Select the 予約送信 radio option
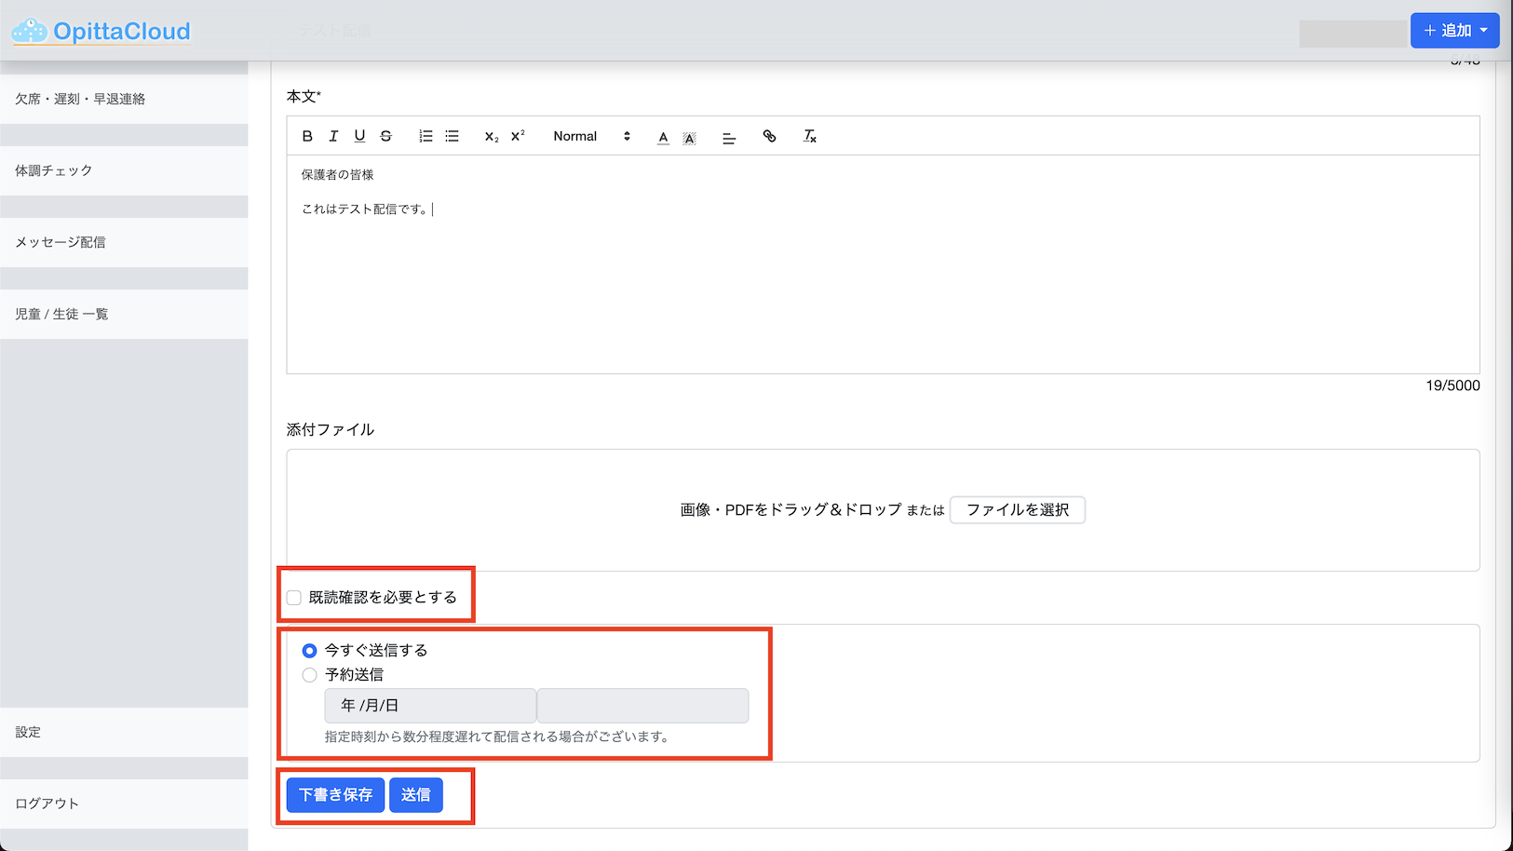Screen dimensions: 1513x851 pos(309,675)
